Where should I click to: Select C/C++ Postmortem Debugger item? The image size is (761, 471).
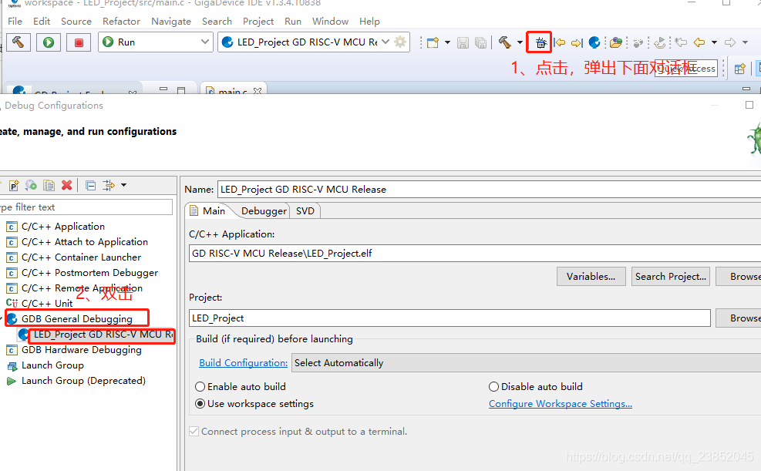[89, 273]
